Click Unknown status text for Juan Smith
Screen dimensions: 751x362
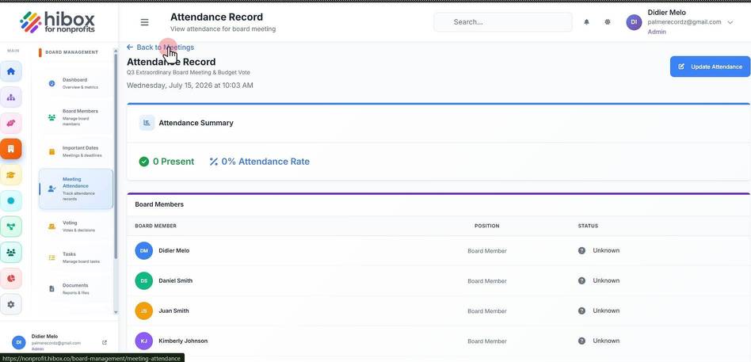[x=606, y=311]
